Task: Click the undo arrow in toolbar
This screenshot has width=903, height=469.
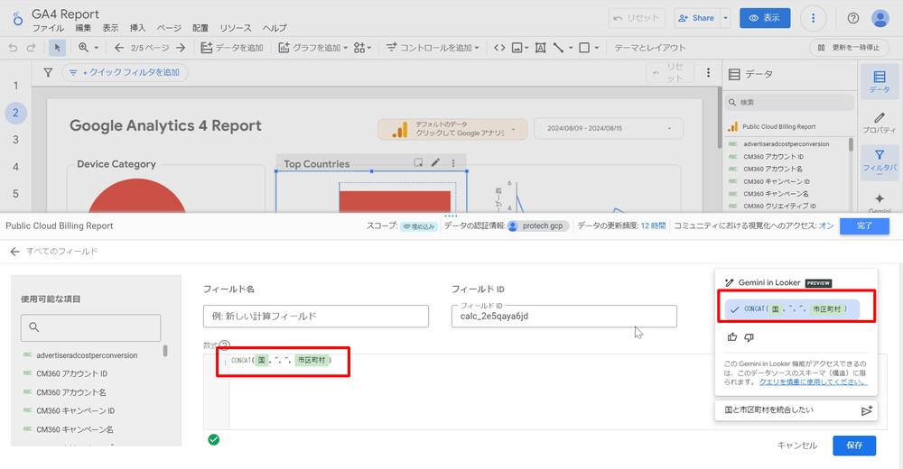Action: (x=13, y=47)
